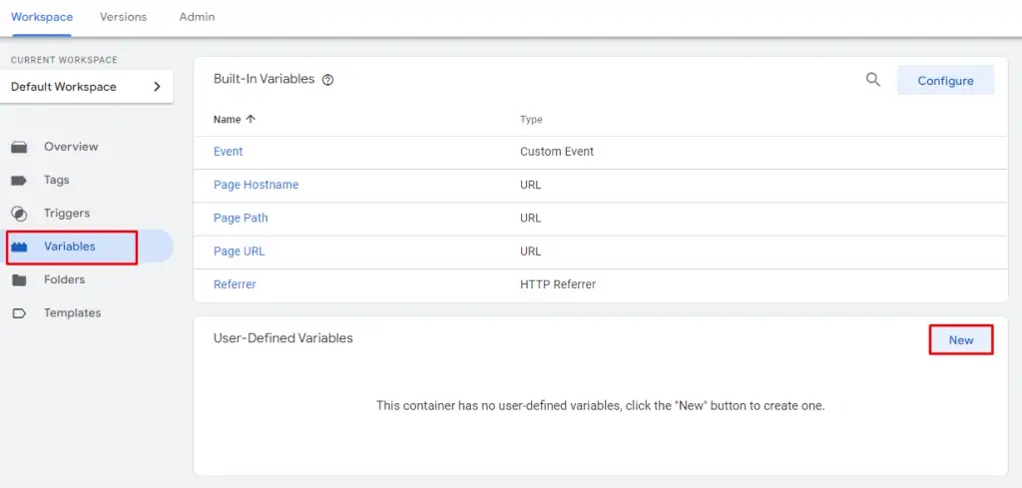This screenshot has width=1022, height=488.
Task: Click the Tags label icon in sidebar
Action: coord(19,181)
